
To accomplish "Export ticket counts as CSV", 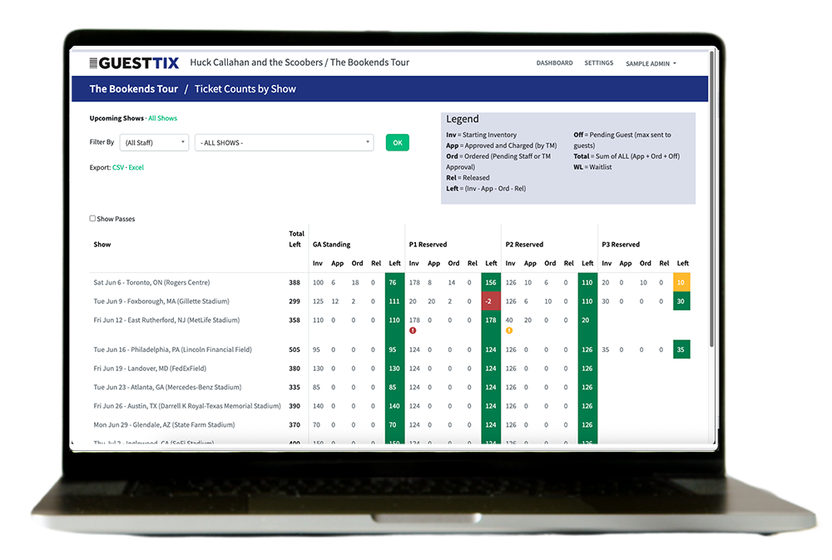I will 117,168.
